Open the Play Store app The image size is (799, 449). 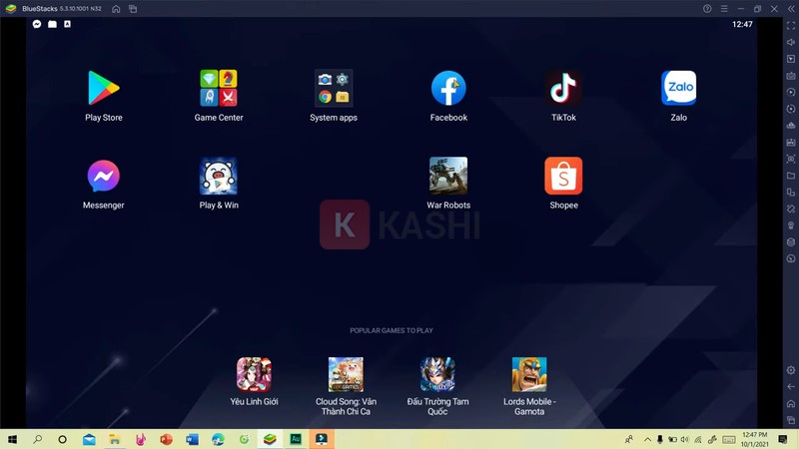pyautogui.click(x=104, y=88)
